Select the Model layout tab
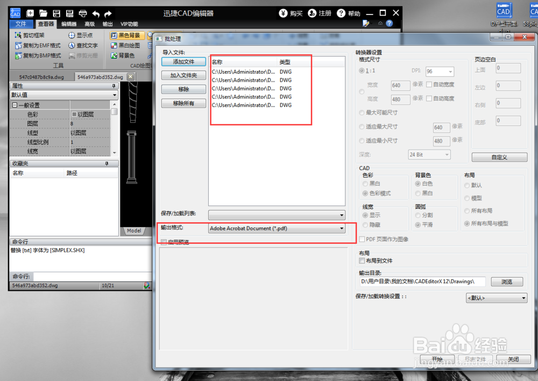The height and width of the screenshot is (381, 538). tap(134, 231)
